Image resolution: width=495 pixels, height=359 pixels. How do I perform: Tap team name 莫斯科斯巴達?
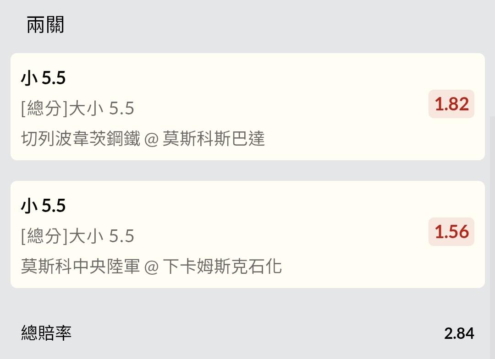[x=214, y=138]
